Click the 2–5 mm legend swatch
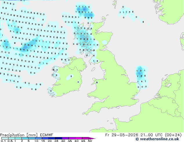This screenshot has height=142, width=184. 25,138
